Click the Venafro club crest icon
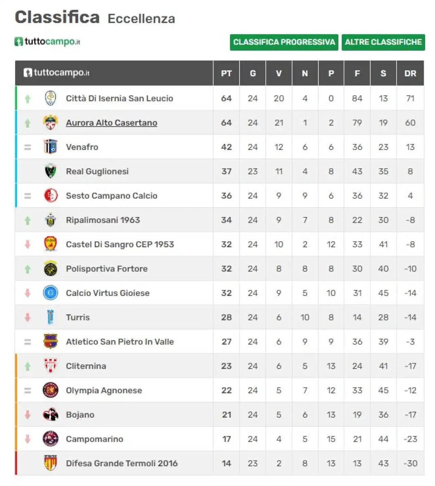 (x=50, y=147)
